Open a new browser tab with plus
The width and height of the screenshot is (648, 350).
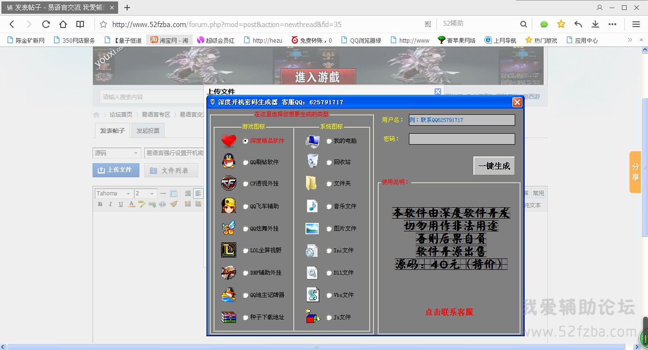[x=127, y=8]
